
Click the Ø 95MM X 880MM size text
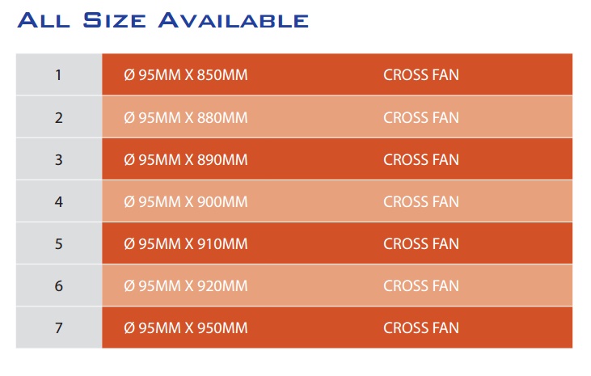tap(186, 117)
